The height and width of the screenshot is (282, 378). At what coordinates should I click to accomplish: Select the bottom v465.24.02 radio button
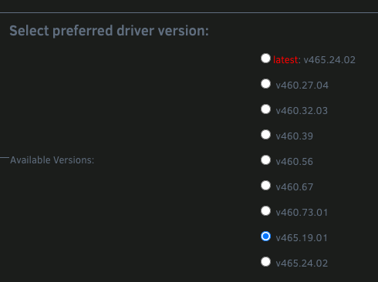click(265, 262)
